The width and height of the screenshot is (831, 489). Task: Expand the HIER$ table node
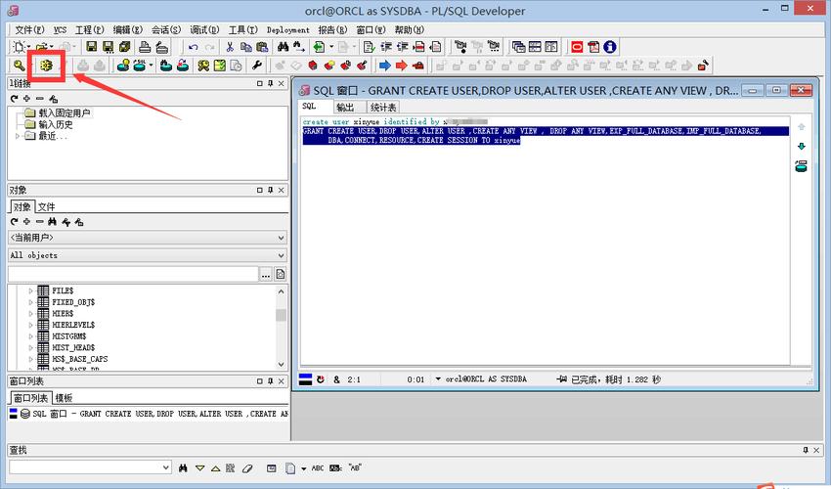point(30,313)
